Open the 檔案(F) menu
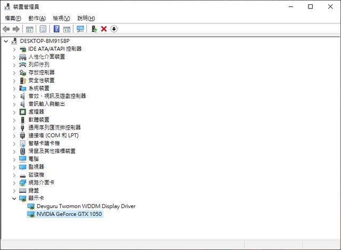 pos(13,18)
